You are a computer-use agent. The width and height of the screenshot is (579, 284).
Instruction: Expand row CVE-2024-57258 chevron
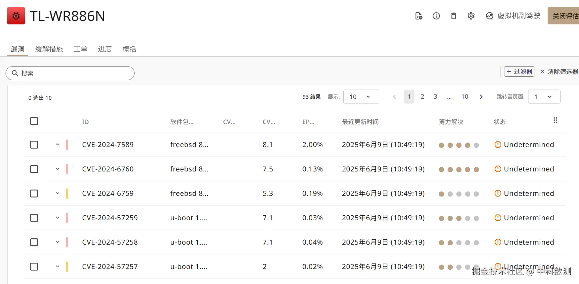point(58,242)
